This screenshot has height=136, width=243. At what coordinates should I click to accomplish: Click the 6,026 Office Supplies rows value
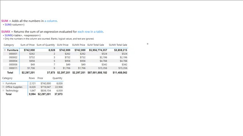point(33,87)
